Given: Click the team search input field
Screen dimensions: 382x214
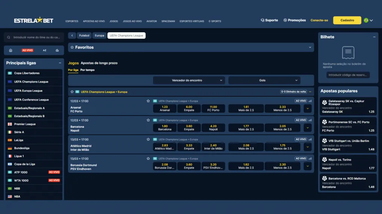Looking at the screenshot, I should pyautogui.click(x=36, y=37).
